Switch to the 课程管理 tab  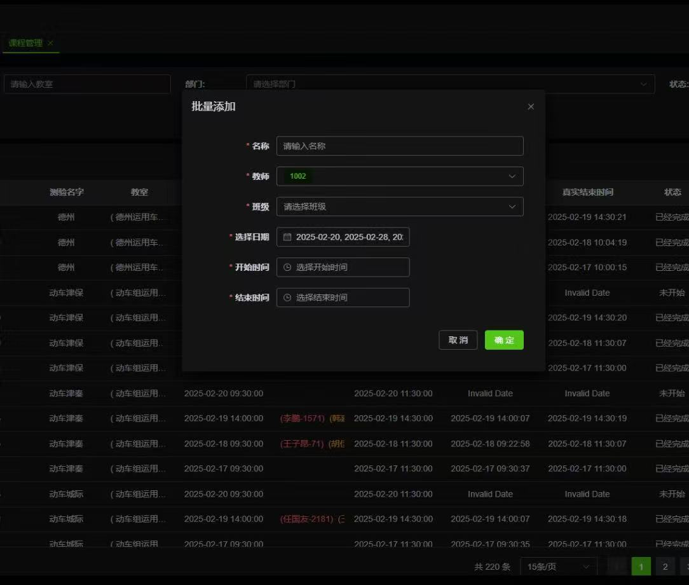point(25,43)
